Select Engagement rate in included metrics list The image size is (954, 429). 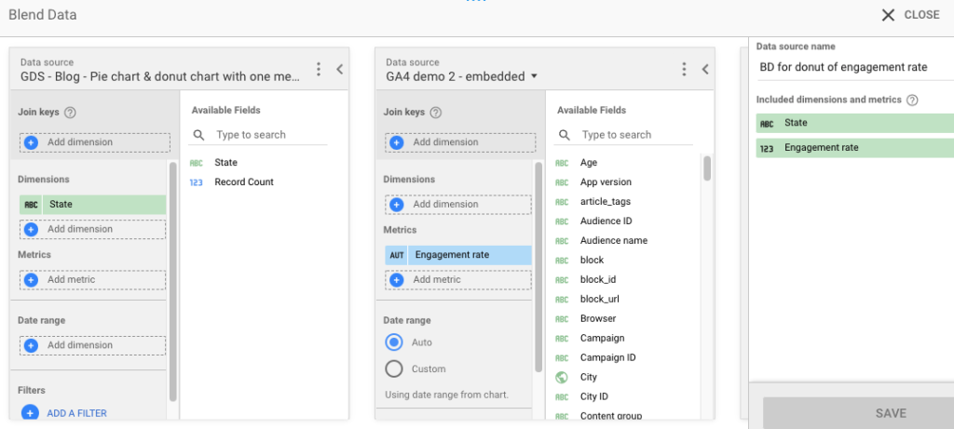[x=855, y=148]
